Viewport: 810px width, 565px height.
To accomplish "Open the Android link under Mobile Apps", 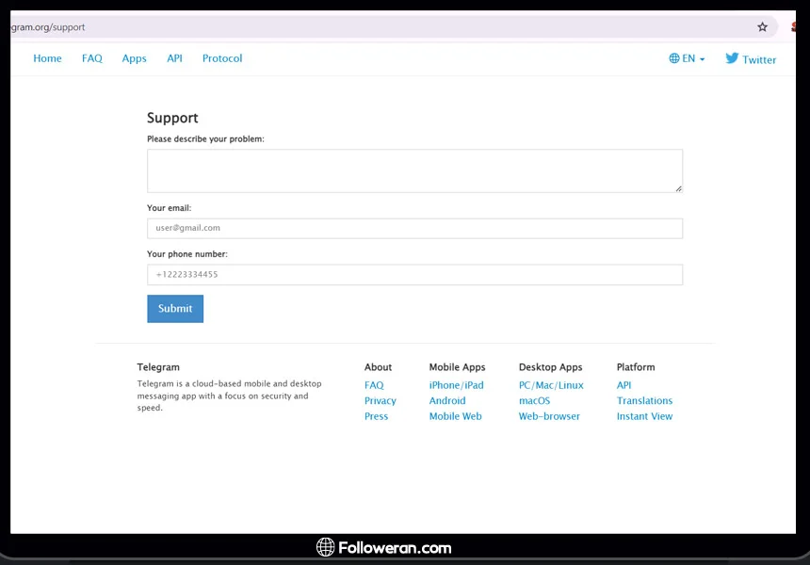I will point(447,401).
